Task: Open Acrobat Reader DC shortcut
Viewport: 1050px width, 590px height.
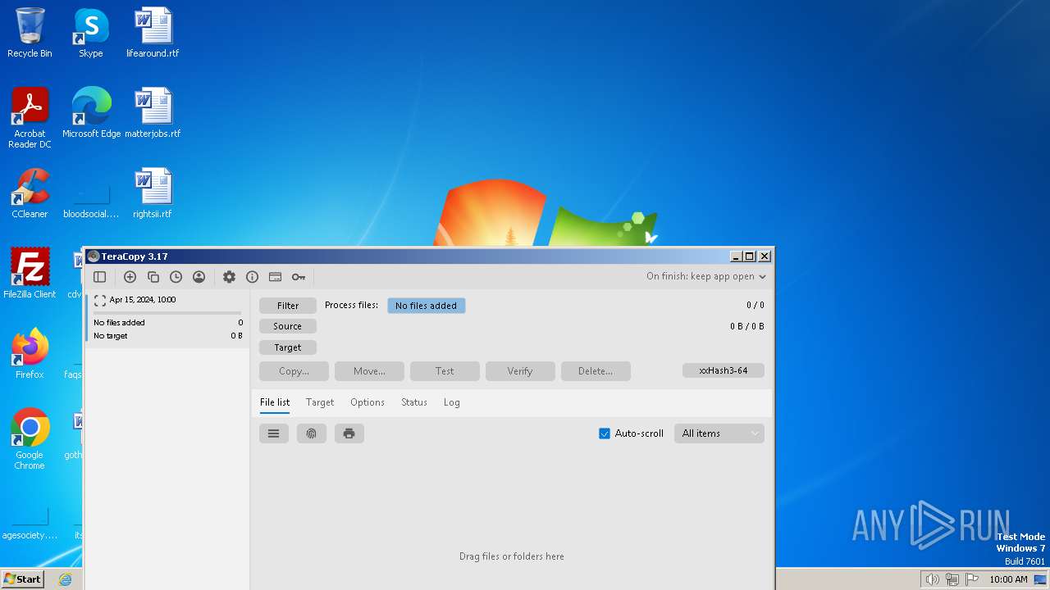Action: pyautogui.click(x=30, y=118)
